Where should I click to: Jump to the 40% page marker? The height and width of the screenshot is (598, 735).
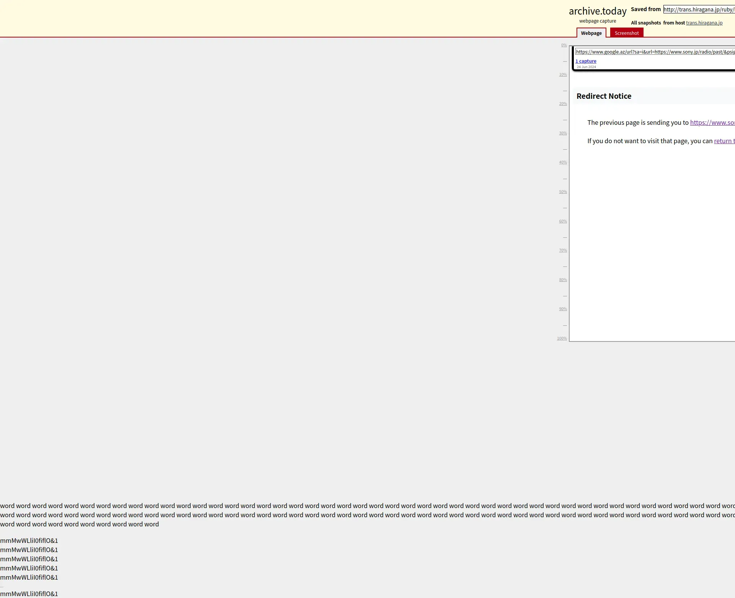563,162
